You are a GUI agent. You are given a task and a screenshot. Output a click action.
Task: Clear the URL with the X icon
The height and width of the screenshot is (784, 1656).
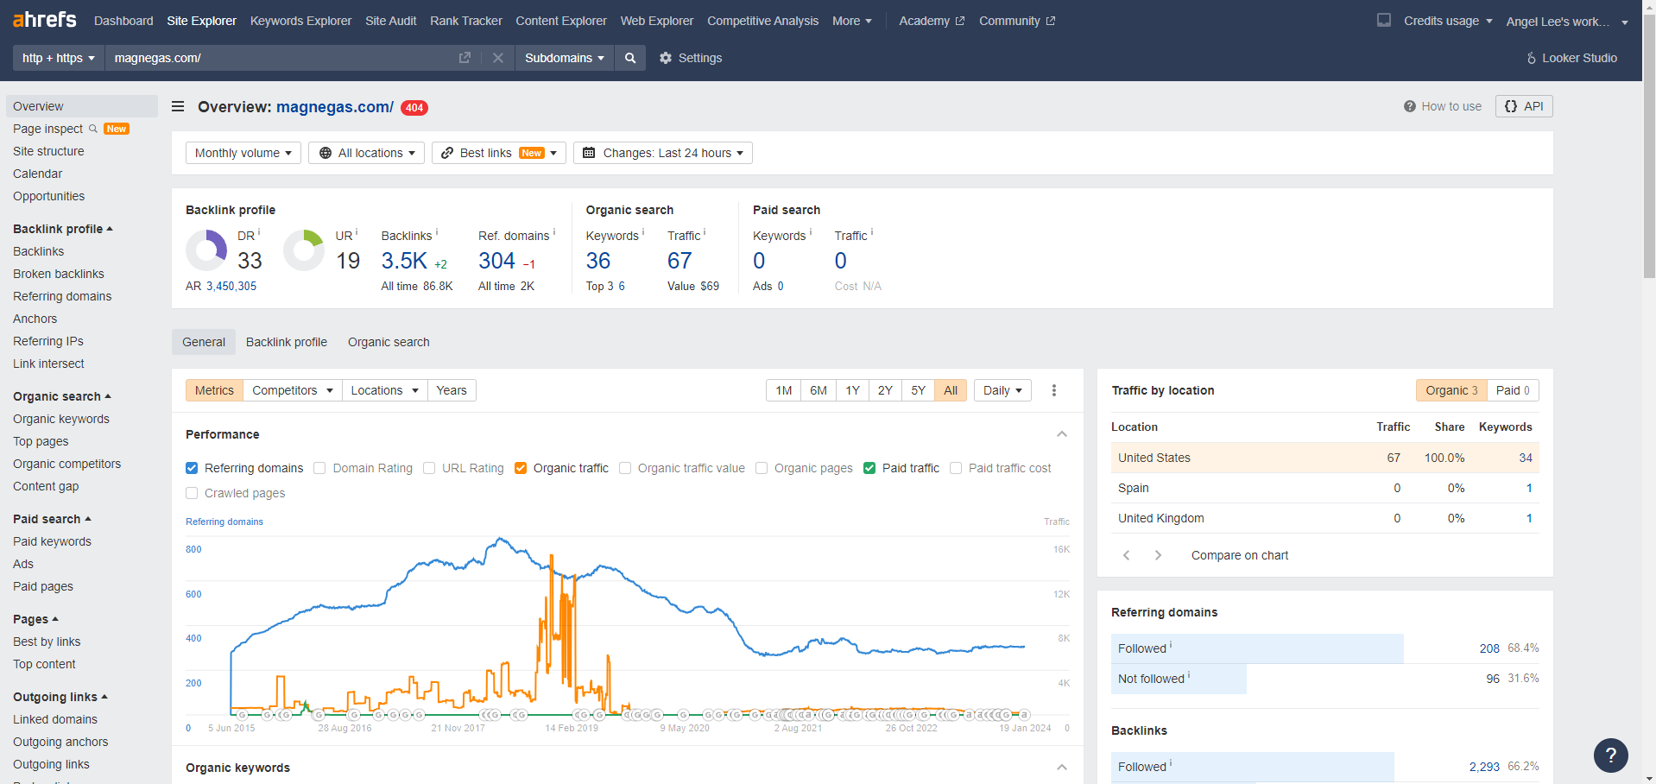coord(498,58)
